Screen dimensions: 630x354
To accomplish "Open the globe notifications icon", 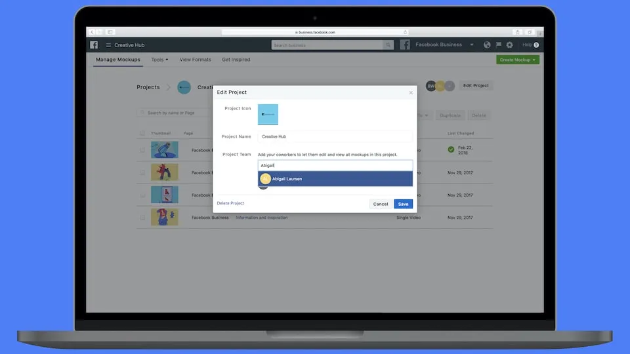I will pos(487,45).
